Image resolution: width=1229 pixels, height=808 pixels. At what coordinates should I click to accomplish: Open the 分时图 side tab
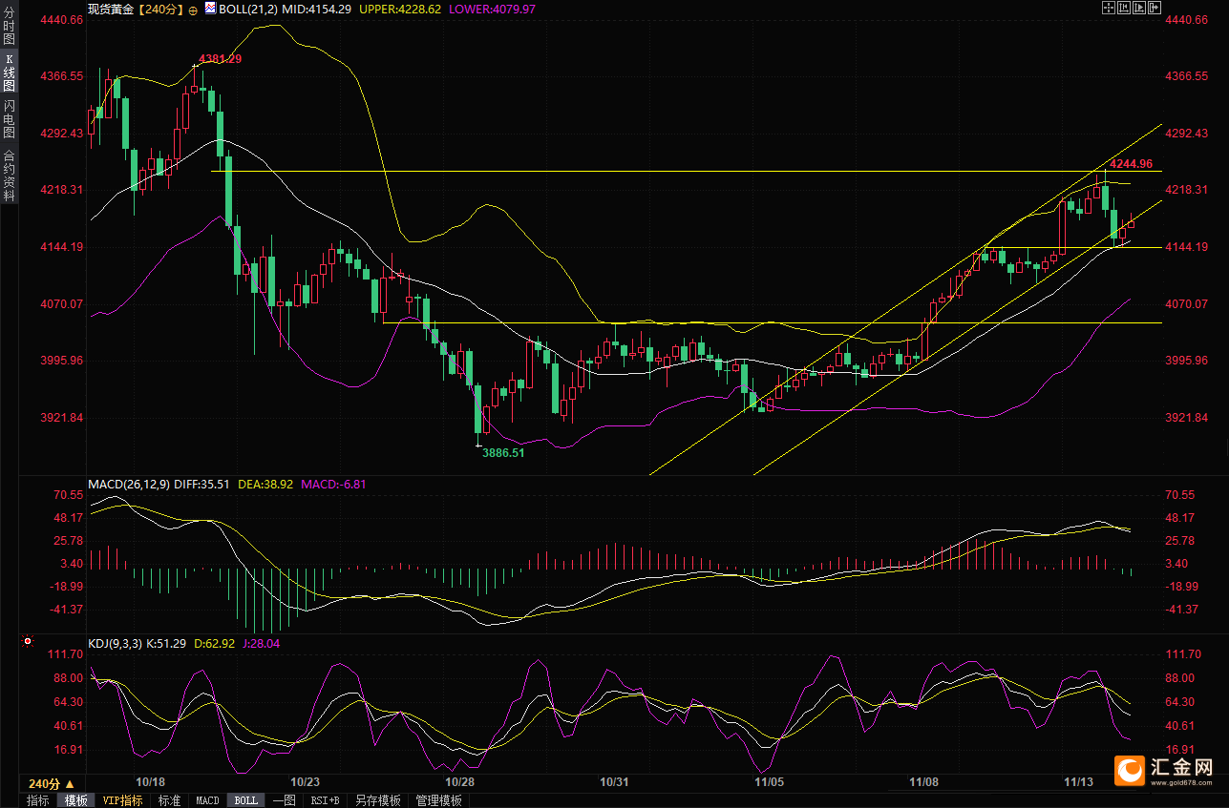point(10,26)
